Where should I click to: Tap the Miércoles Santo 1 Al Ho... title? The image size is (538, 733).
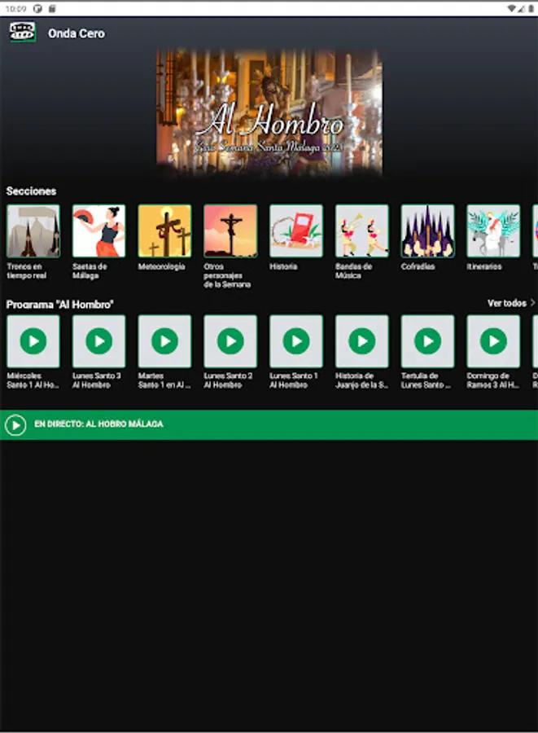33,380
